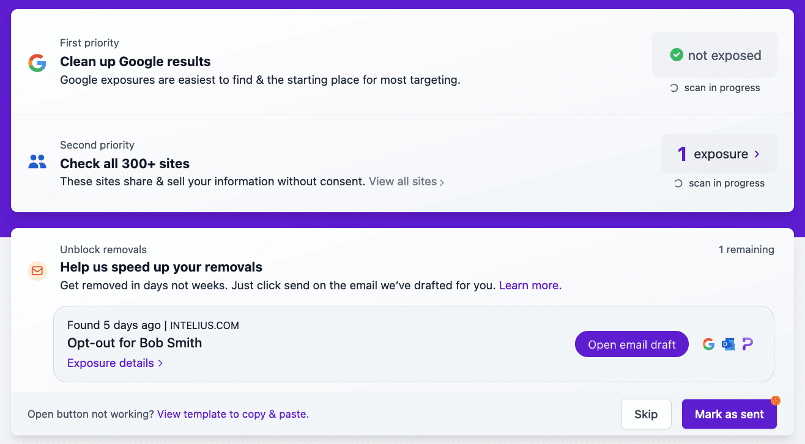Click the people icon for Check all 300+ sites
Viewport: 805px width, 444px height.
pyautogui.click(x=37, y=161)
